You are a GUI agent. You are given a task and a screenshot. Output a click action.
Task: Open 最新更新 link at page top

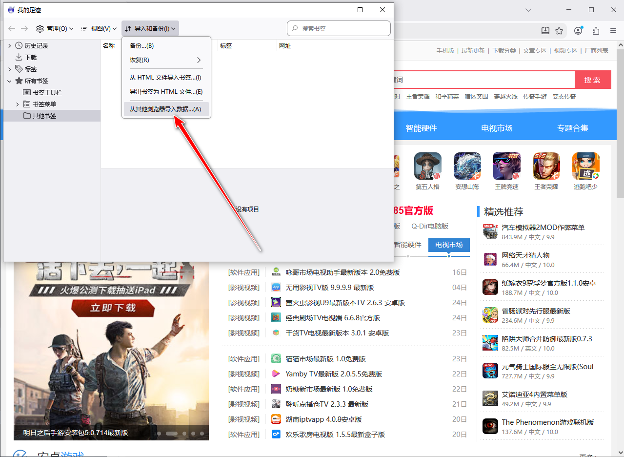tap(473, 50)
